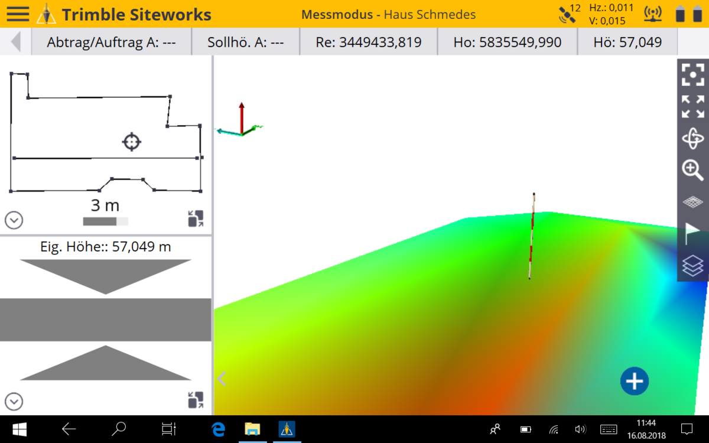Image resolution: width=709 pixels, height=443 pixels.
Task: Click the position crosshair in plan view
Action: coord(132,142)
